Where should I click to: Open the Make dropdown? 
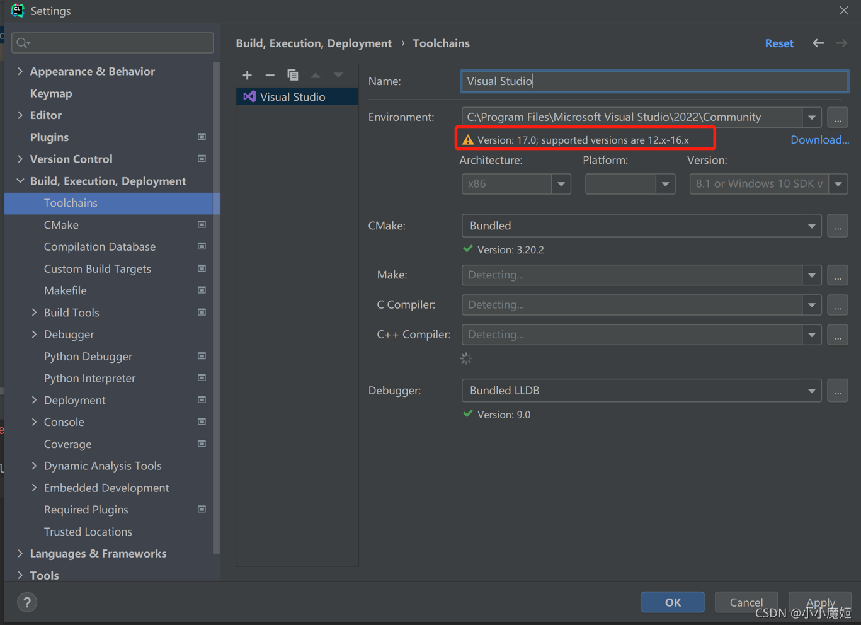point(812,275)
